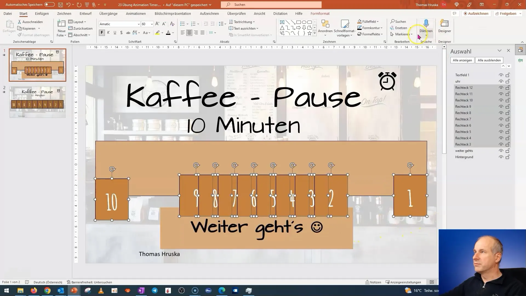This screenshot has width=526, height=296.
Task: Hide the Textfeld 1 layer via eye icon
Action: click(x=501, y=75)
